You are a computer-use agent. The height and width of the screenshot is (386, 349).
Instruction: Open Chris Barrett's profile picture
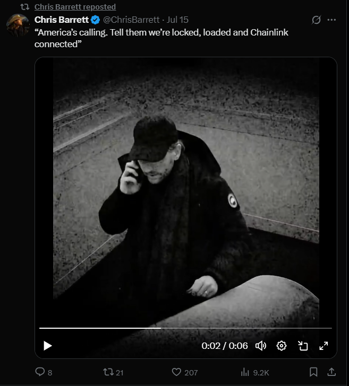click(x=18, y=25)
